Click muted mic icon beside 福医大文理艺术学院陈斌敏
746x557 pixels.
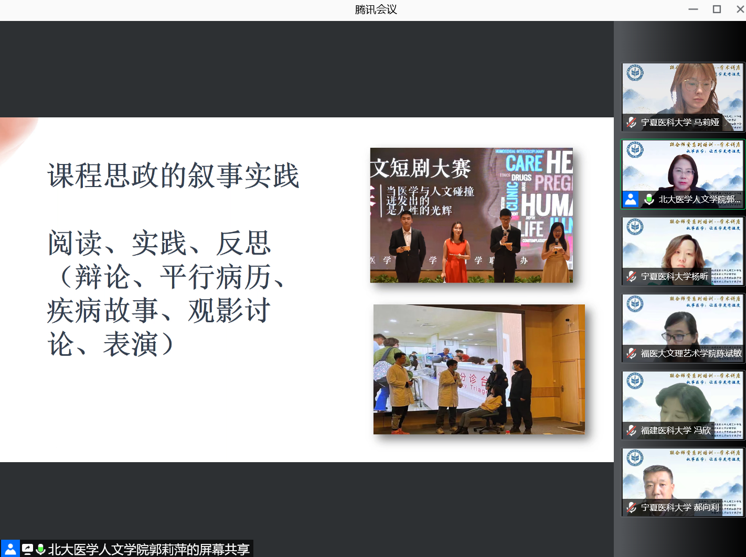[632, 354]
